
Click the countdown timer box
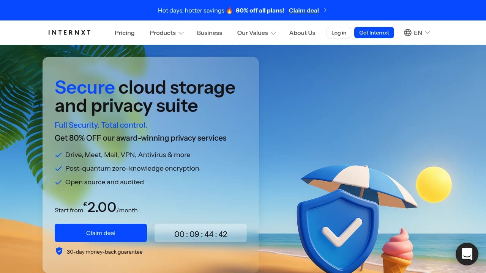(x=200, y=233)
